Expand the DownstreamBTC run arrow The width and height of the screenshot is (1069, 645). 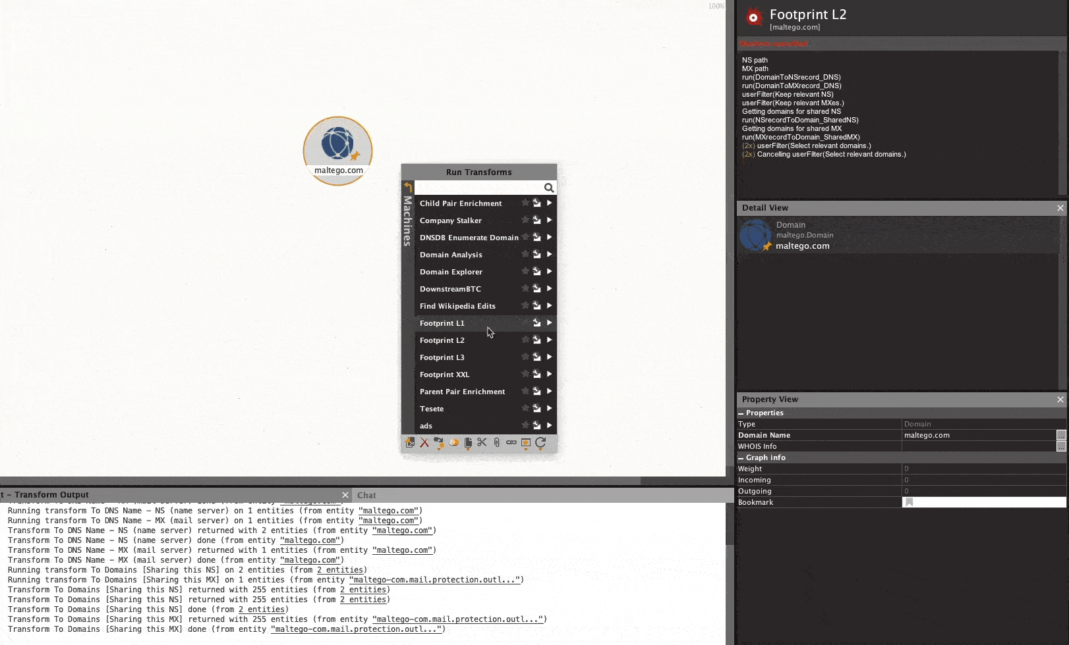549,289
